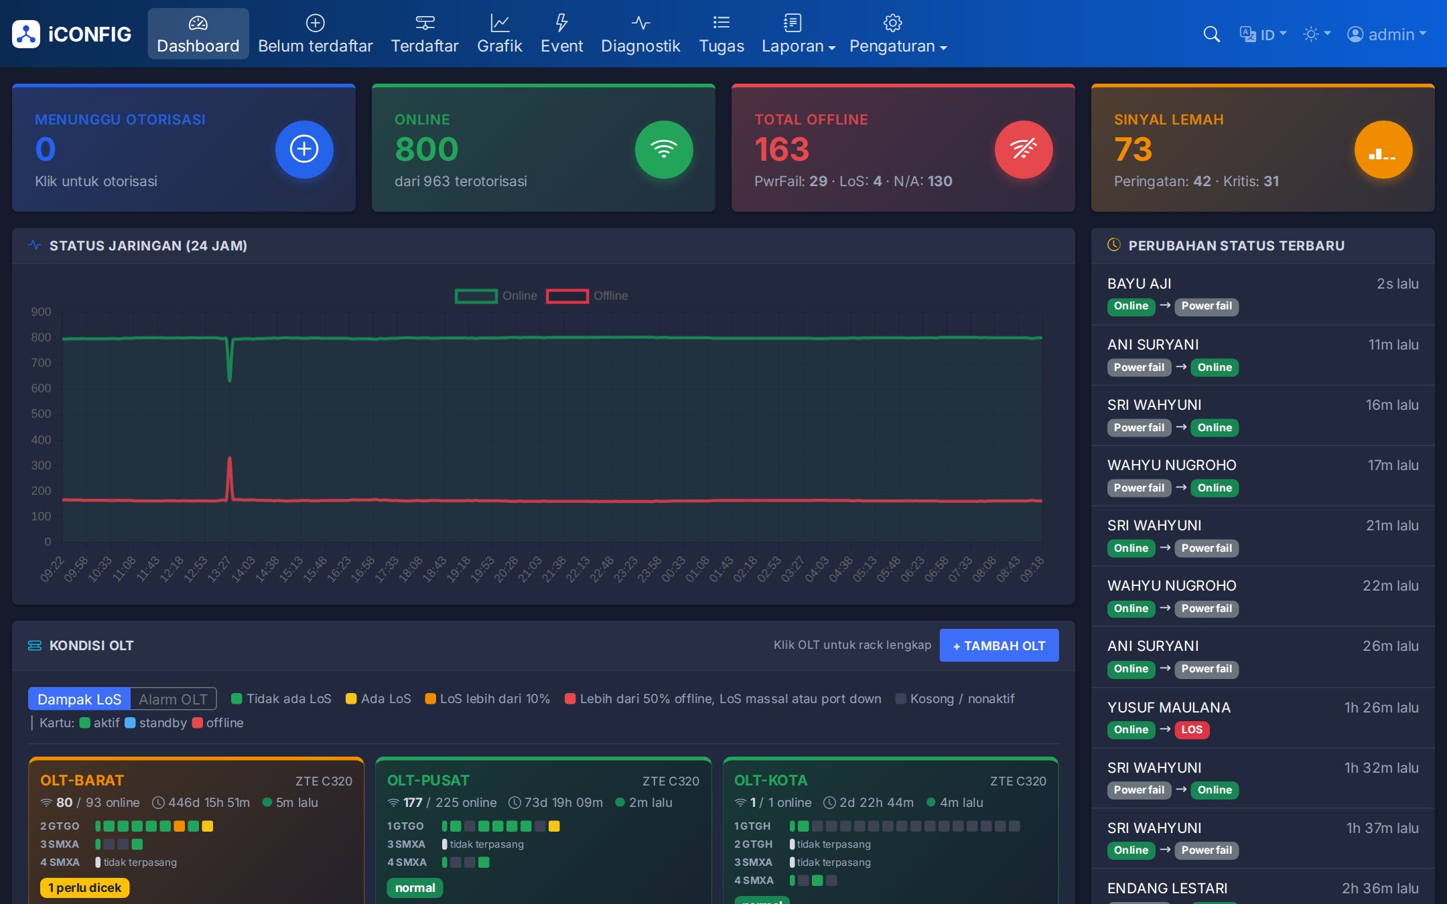1447x904 pixels.
Task: Go to Terdaftar via router icon
Action: (425, 23)
